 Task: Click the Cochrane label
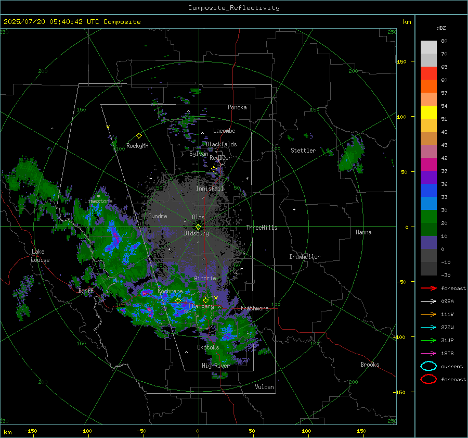click(170, 291)
